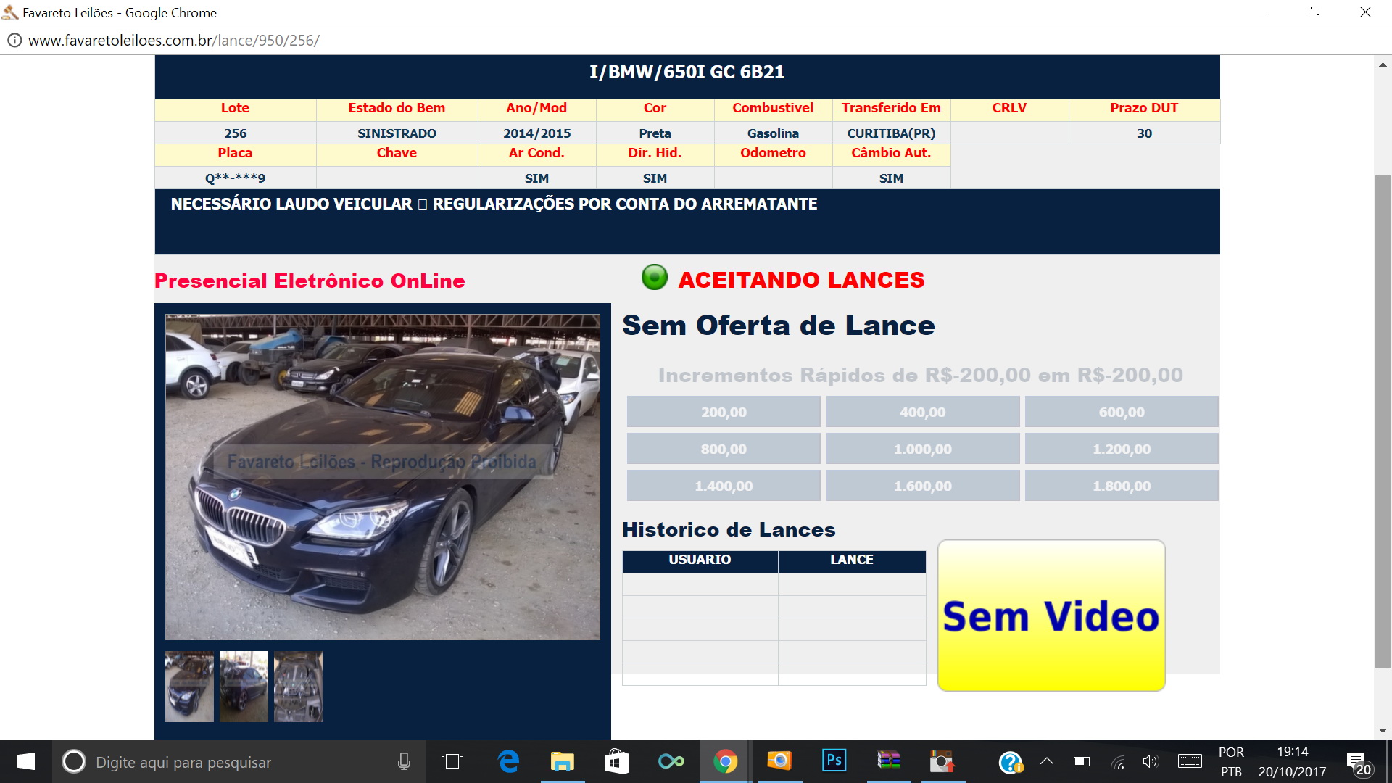Screen dimensions: 1392x783
Task: Open the volume speaker tray icon
Action: coord(1151,761)
